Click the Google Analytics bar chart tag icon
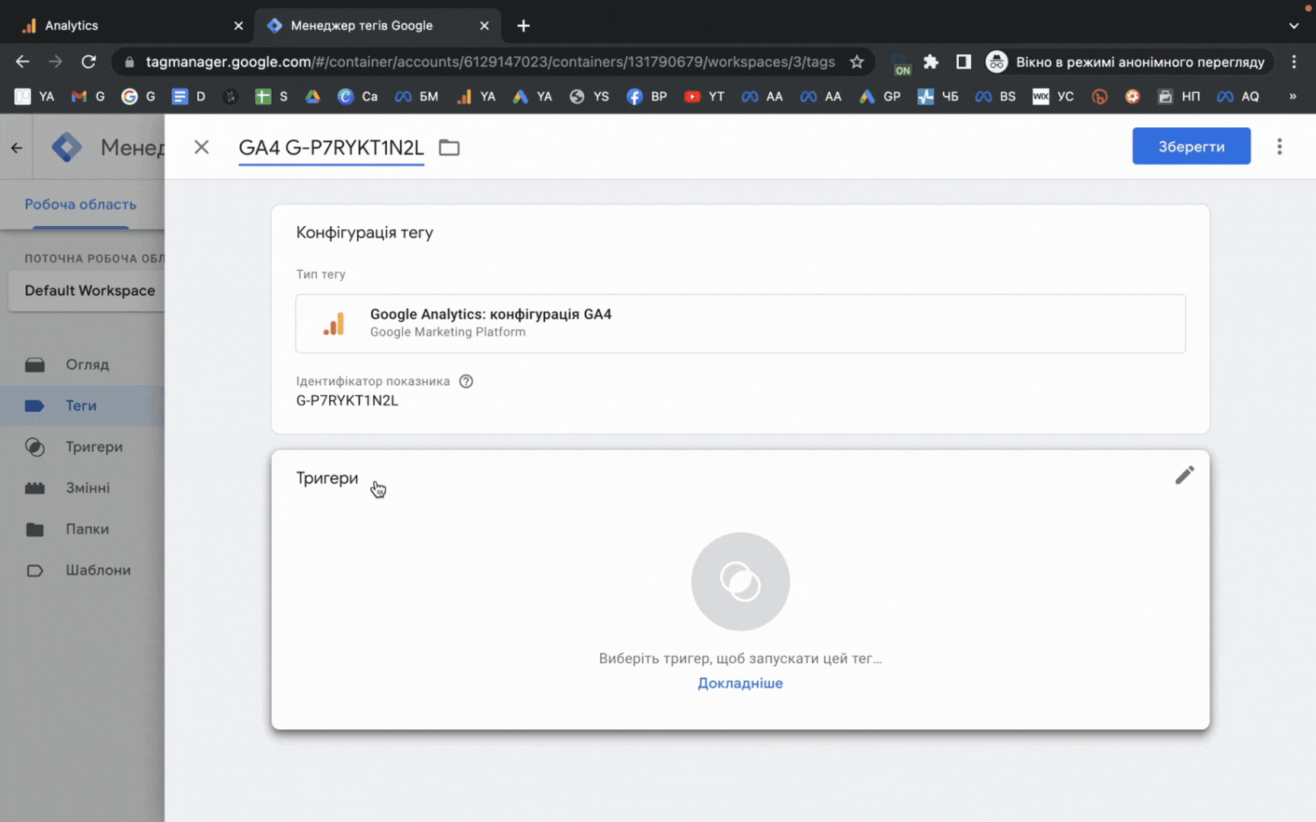This screenshot has width=1316, height=822. [x=334, y=323]
